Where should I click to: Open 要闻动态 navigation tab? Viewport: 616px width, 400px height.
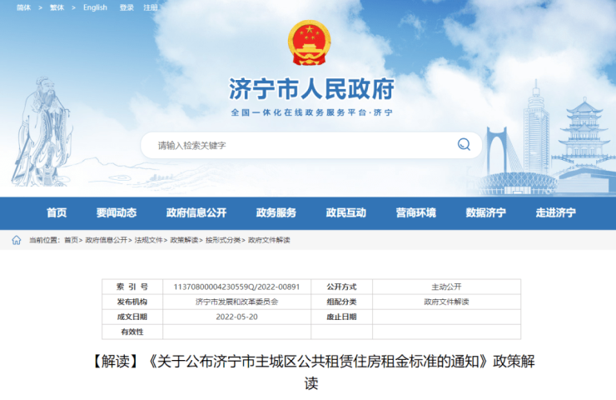pos(116,212)
